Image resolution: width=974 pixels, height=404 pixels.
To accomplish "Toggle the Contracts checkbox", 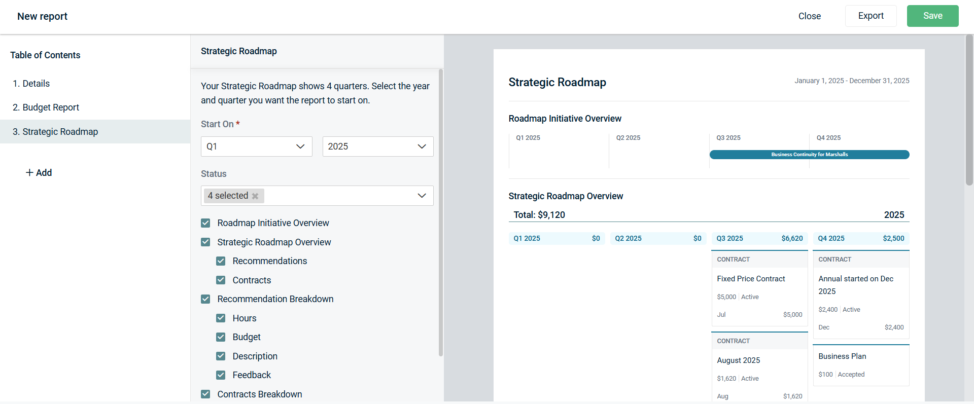I will click(x=221, y=280).
